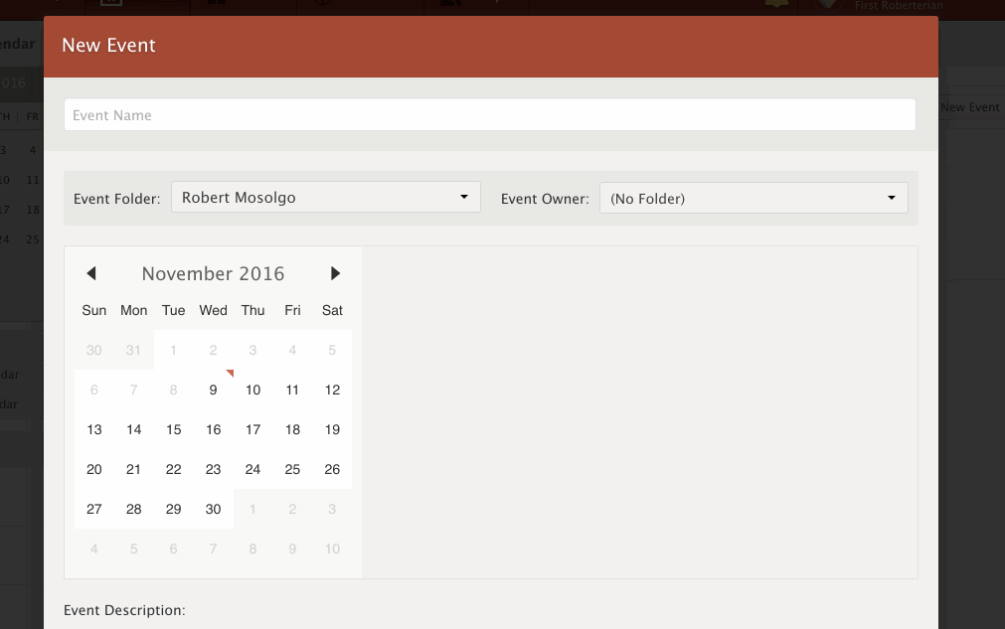Screen dimensions: 1005x629
Task: Select November 25 in the calendar
Action: (x=292, y=469)
